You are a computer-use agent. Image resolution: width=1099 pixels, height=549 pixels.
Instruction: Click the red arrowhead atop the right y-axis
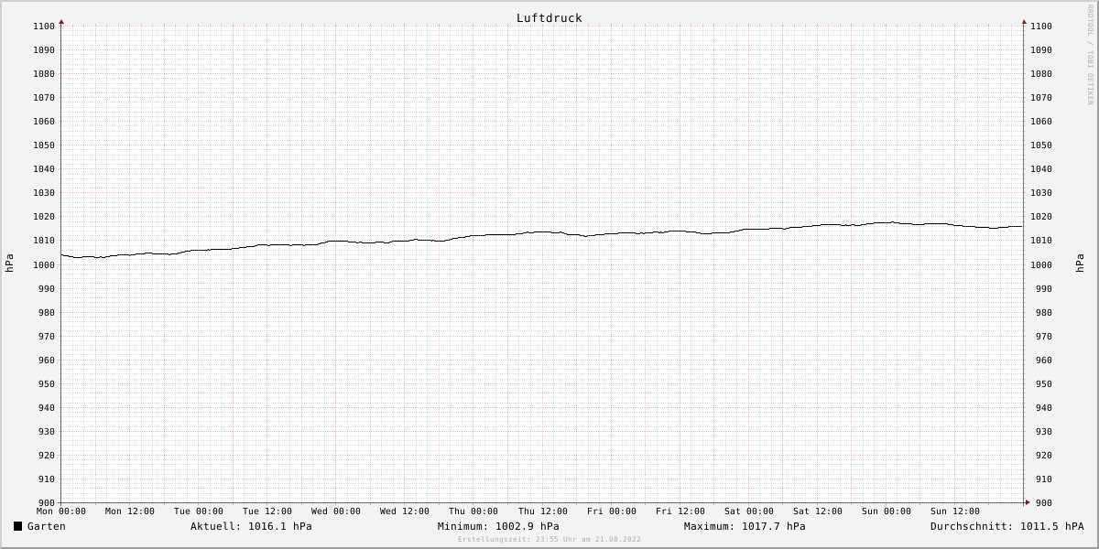click(1024, 21)
